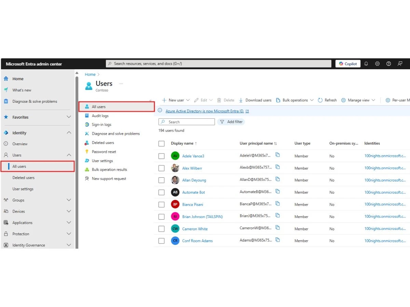
Task: Copy Alex Wilberr's user principal name
Action: (278, 167)
